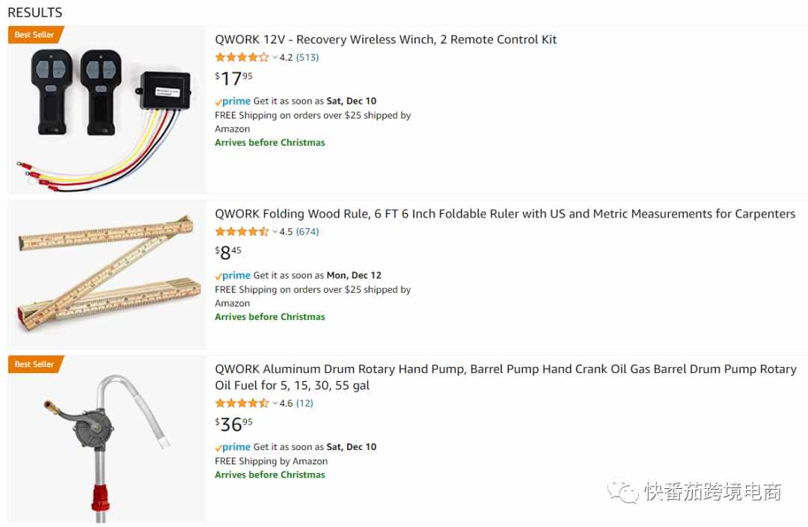
Task: Open QWORK Aluminum Drum Rotary Hand Pump link
Action: click(506, 377)
